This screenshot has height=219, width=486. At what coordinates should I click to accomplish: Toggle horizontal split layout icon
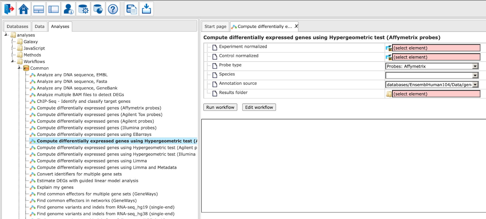39,9
